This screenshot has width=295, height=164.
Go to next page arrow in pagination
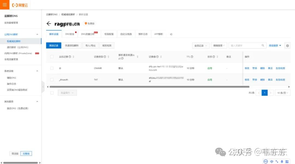pos(270,93)
